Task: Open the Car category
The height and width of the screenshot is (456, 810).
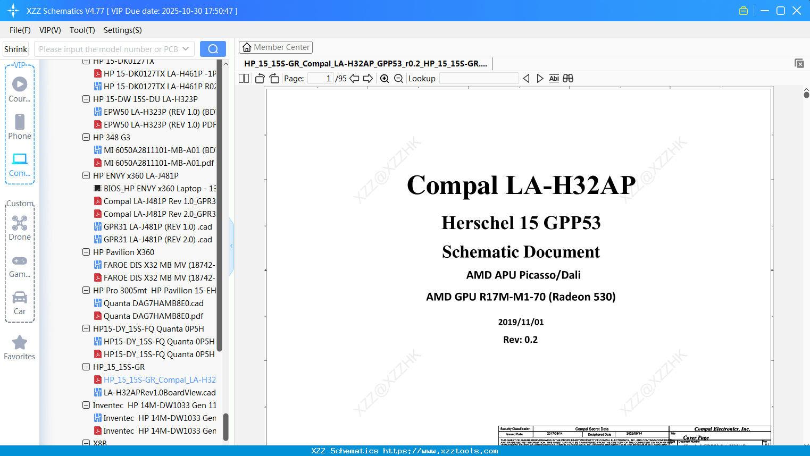Action: pos(20,303)
